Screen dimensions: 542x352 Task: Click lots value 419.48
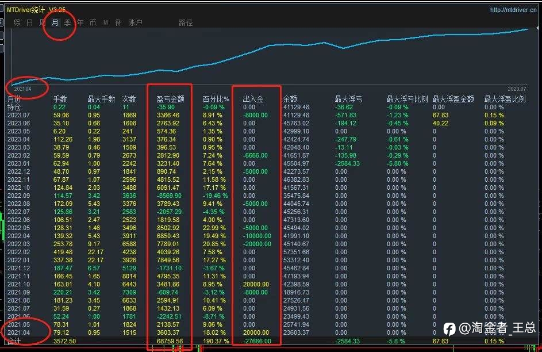(x=63, y=252)
